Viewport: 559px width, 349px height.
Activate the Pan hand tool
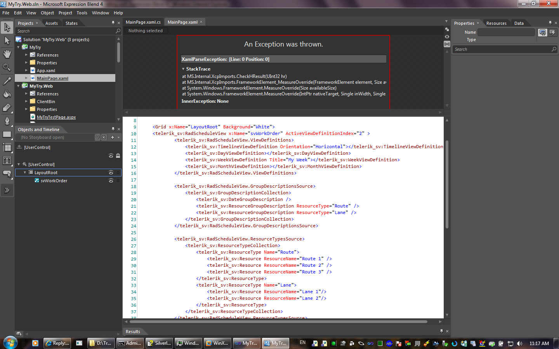pyautogui.click(x=7, y=54)
